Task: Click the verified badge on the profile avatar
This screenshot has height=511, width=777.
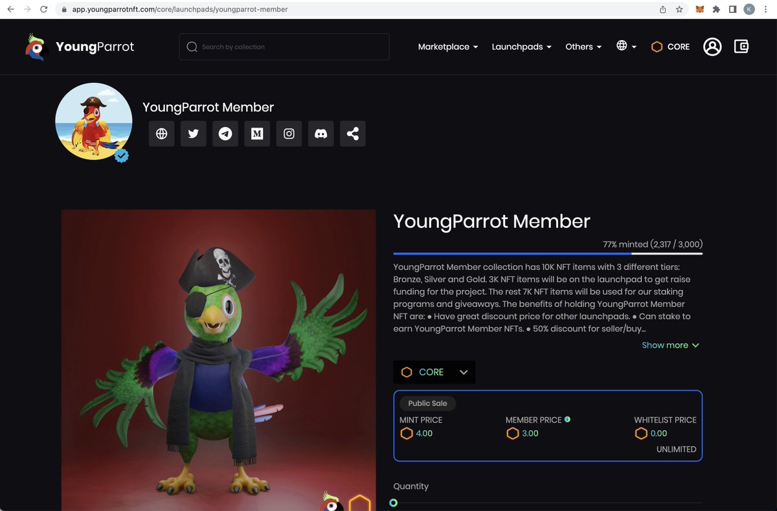Action: pos(121,155)
